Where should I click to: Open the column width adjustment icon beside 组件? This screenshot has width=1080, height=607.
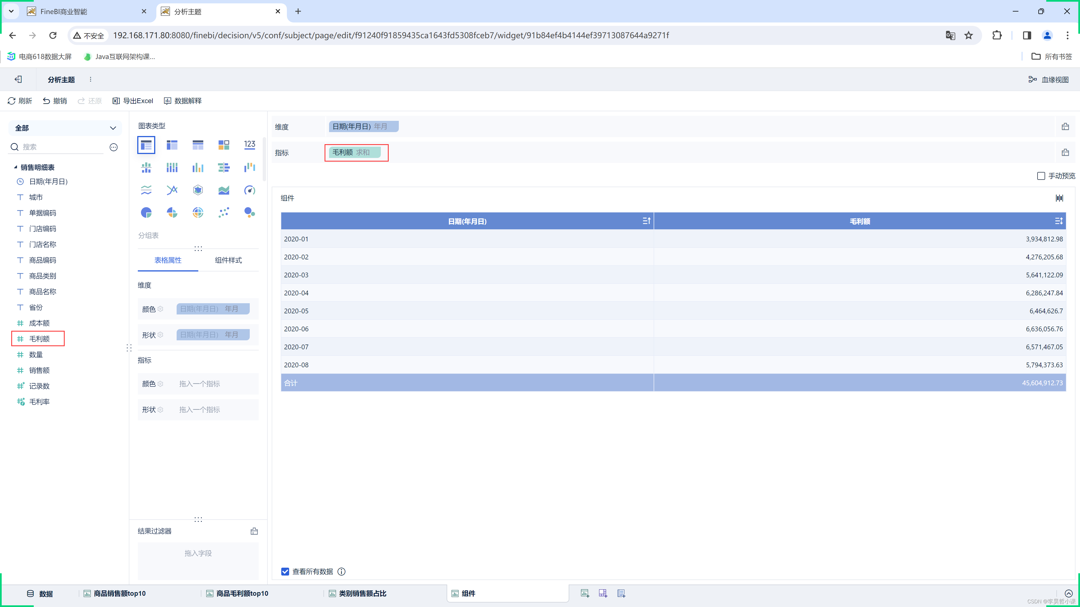[1059, 198]
